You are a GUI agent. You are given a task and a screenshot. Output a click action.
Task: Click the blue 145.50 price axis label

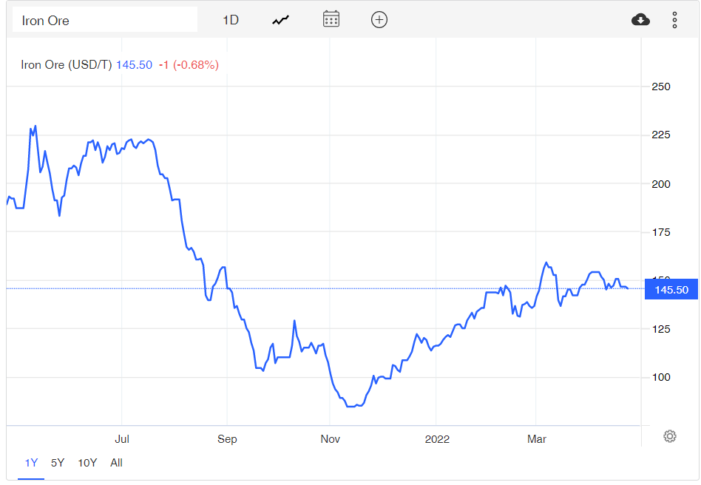(x=670, y=289)
